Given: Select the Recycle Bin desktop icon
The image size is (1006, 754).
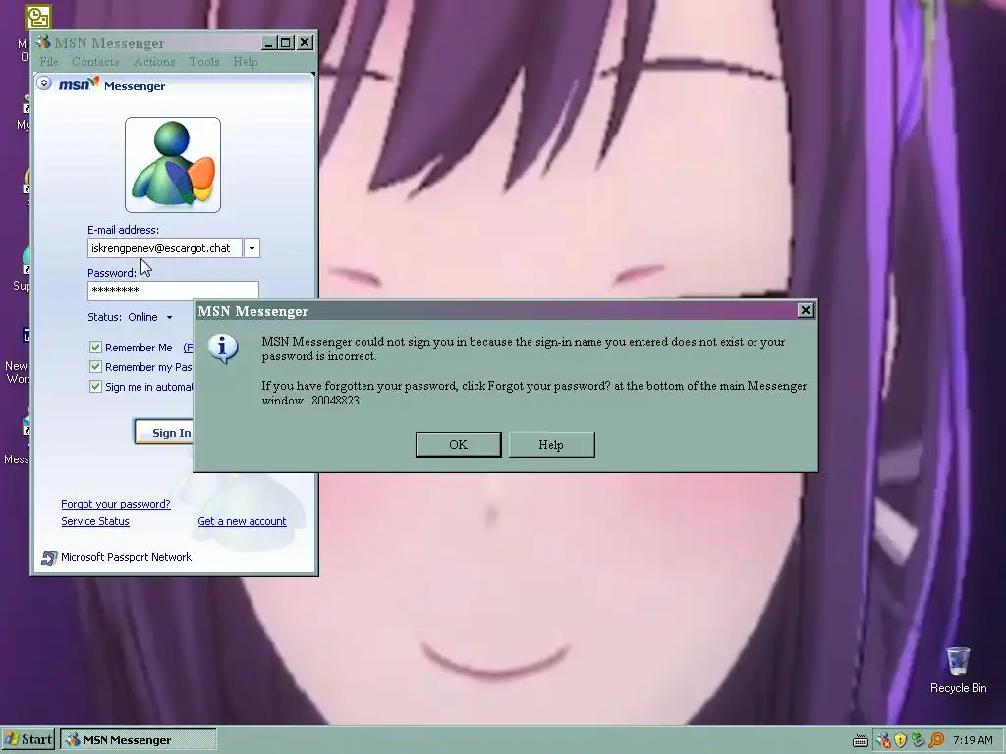Looking at the screenshot, I should point(958,670).
